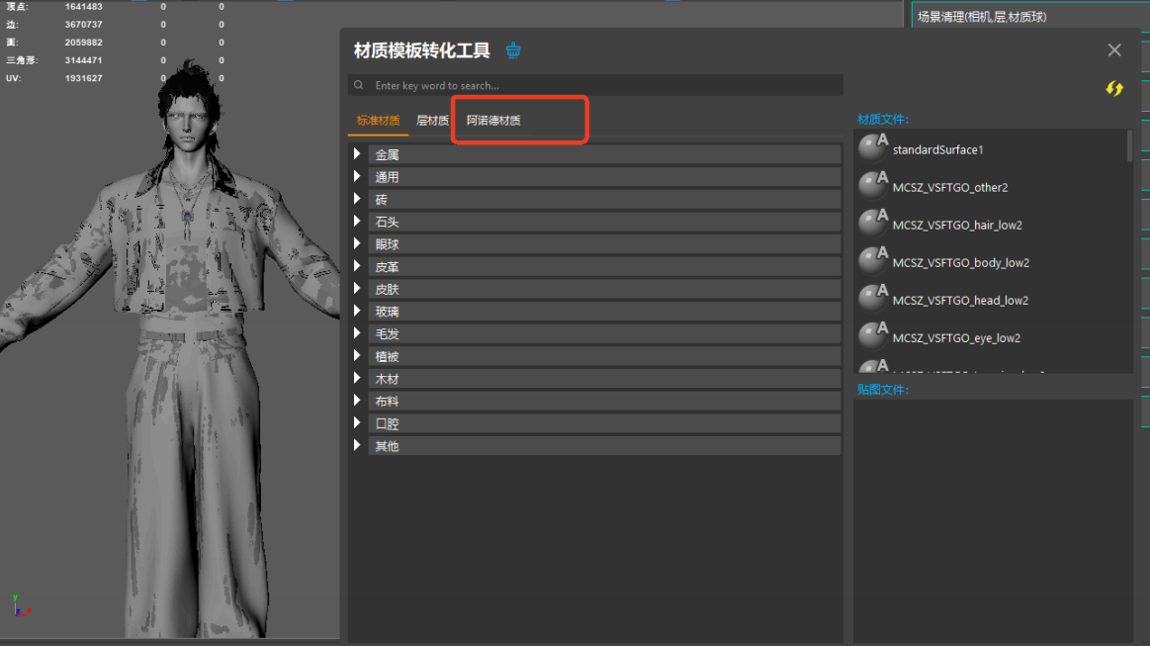
Task: Expand the 通用 category
Action: pos(357,176)
